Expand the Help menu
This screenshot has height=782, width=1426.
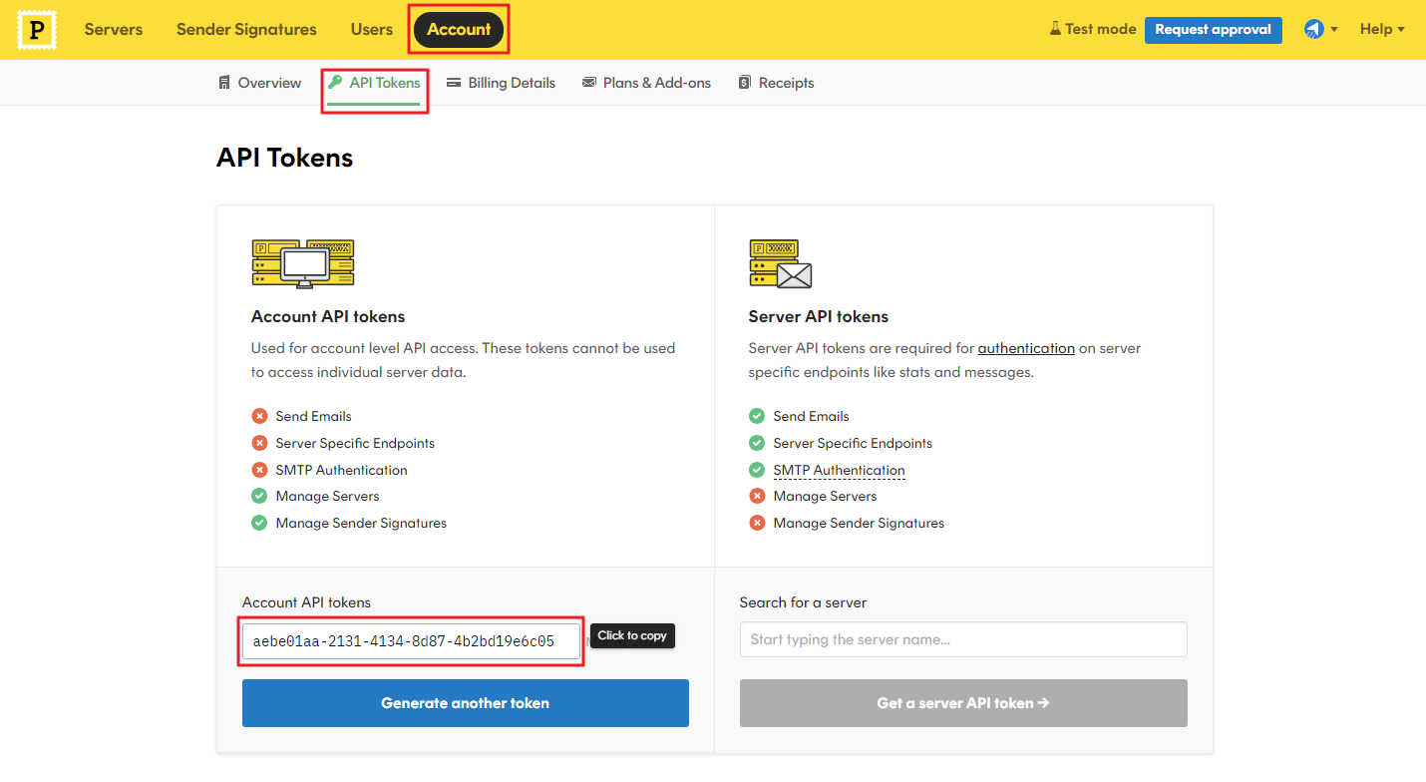tap(1382, 30)
